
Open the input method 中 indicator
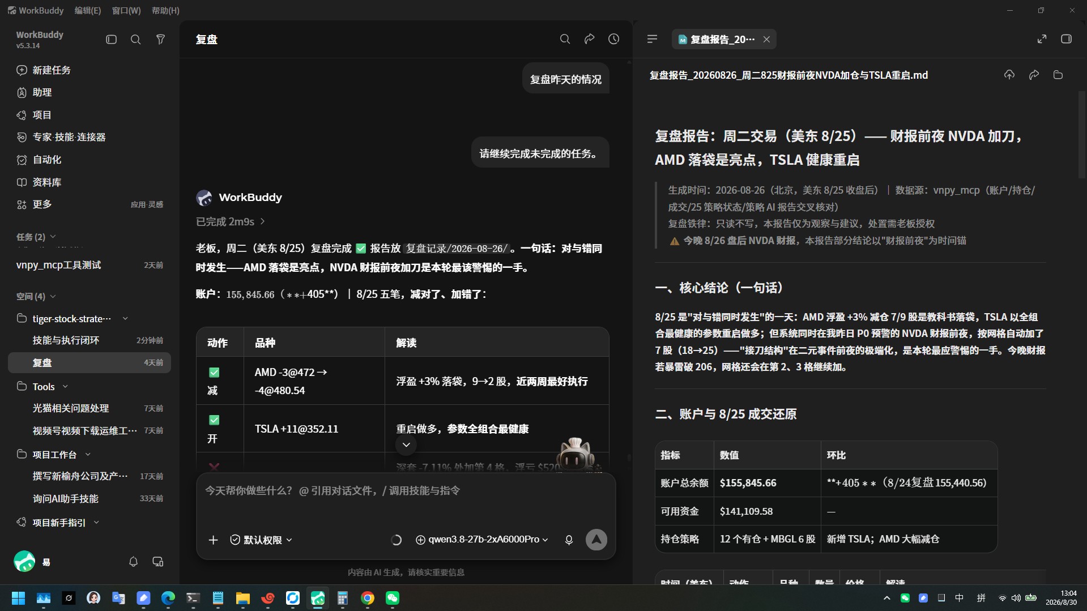click(x=959, y=598)
